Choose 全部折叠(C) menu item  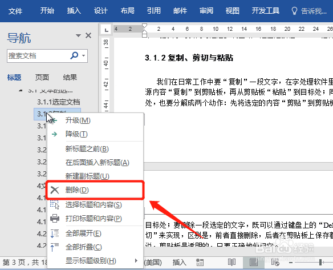pos(95,247)
